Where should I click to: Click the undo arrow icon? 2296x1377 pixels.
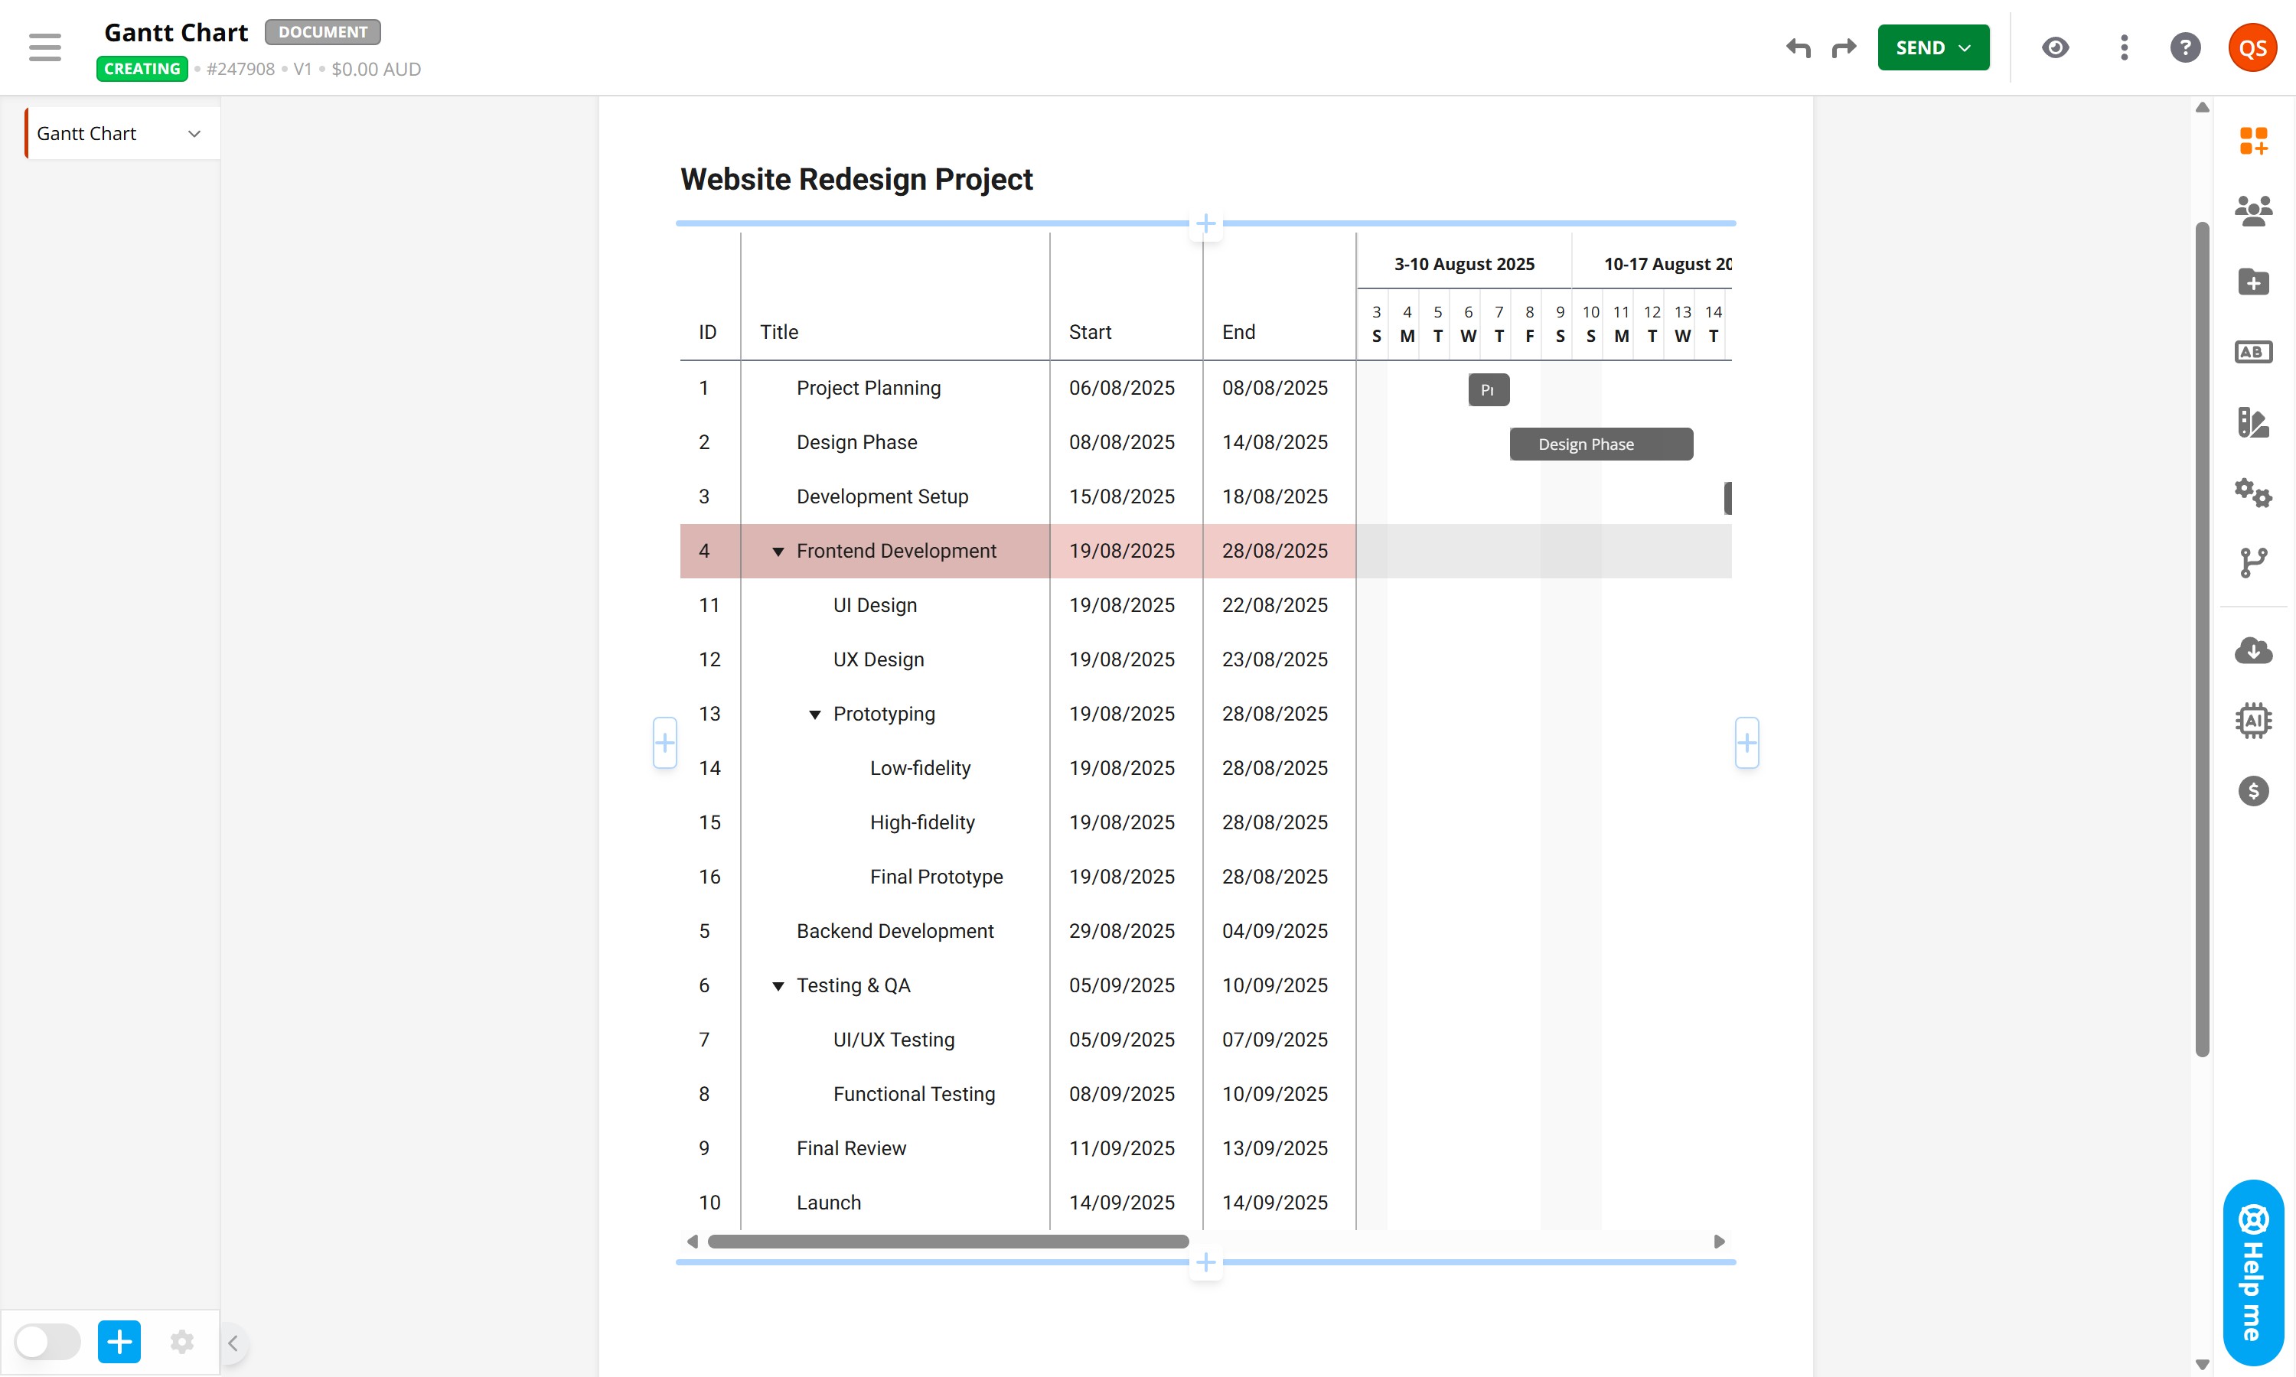tap(1798, 47)
